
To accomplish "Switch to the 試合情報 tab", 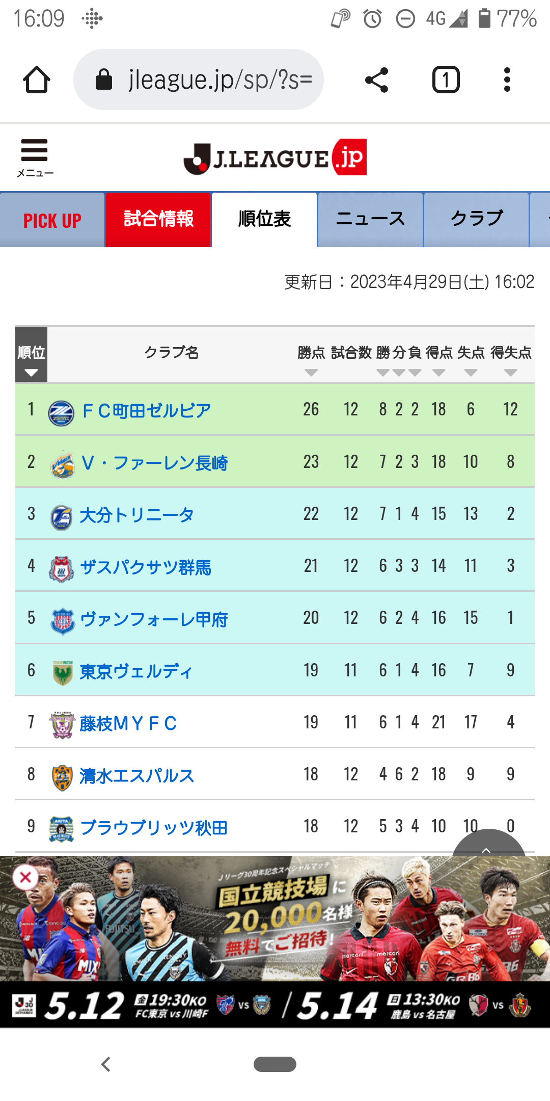I will [158, 220].
